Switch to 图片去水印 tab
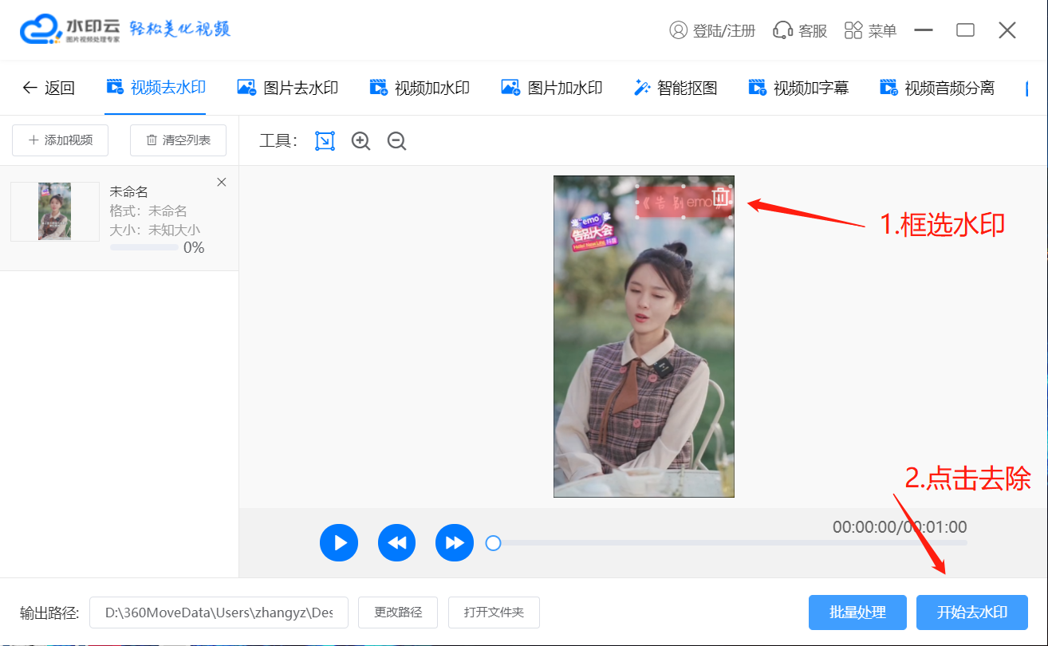 [x=288, y=88]
